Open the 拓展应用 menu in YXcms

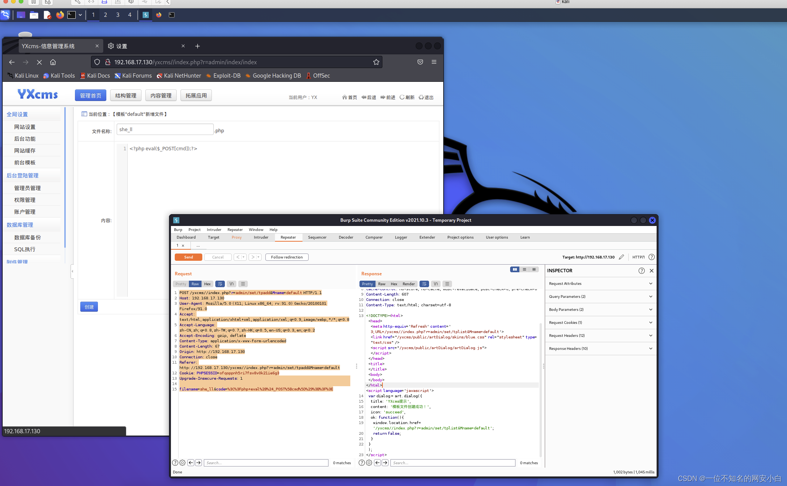(x=196, y=96)
